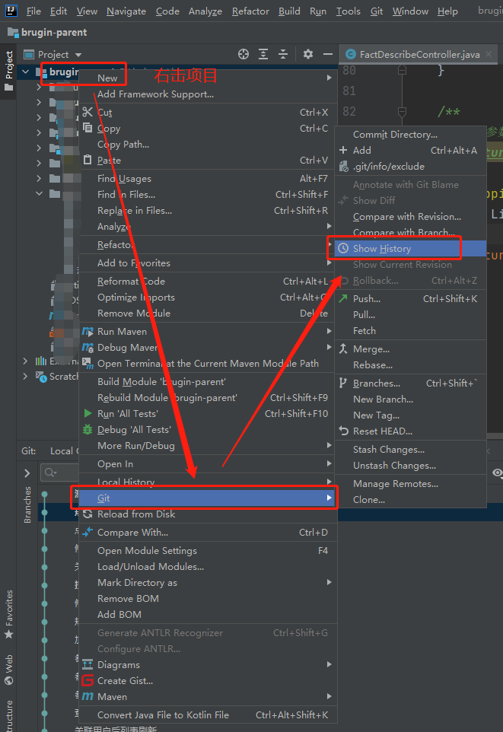Run 'All Tests' from context menu
503x732 pixels.
point(209,414)
